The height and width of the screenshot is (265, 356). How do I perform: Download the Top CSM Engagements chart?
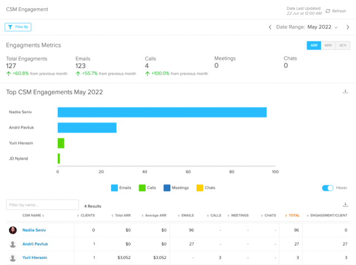click(x=345, y=92)
